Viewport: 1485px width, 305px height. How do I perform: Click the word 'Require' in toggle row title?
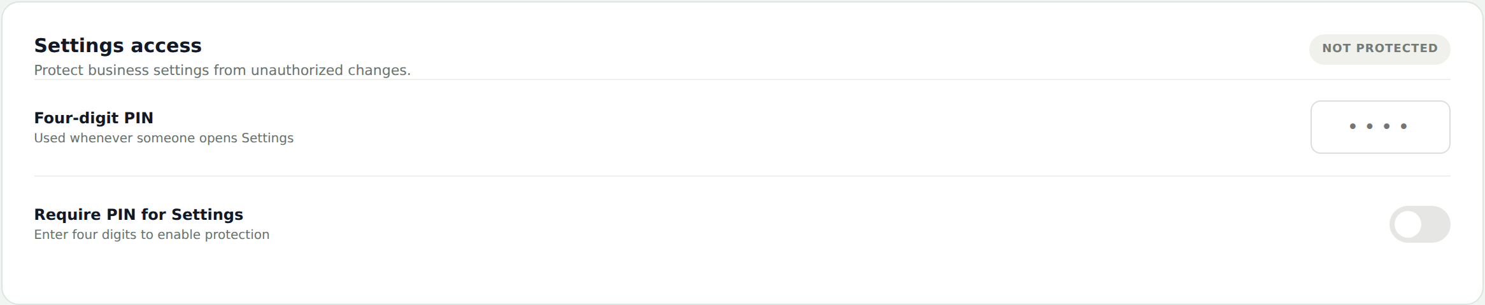coord(67,215)
